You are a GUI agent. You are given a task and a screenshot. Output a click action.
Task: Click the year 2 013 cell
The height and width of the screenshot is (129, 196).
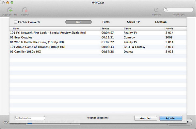[x=169, y=52]
